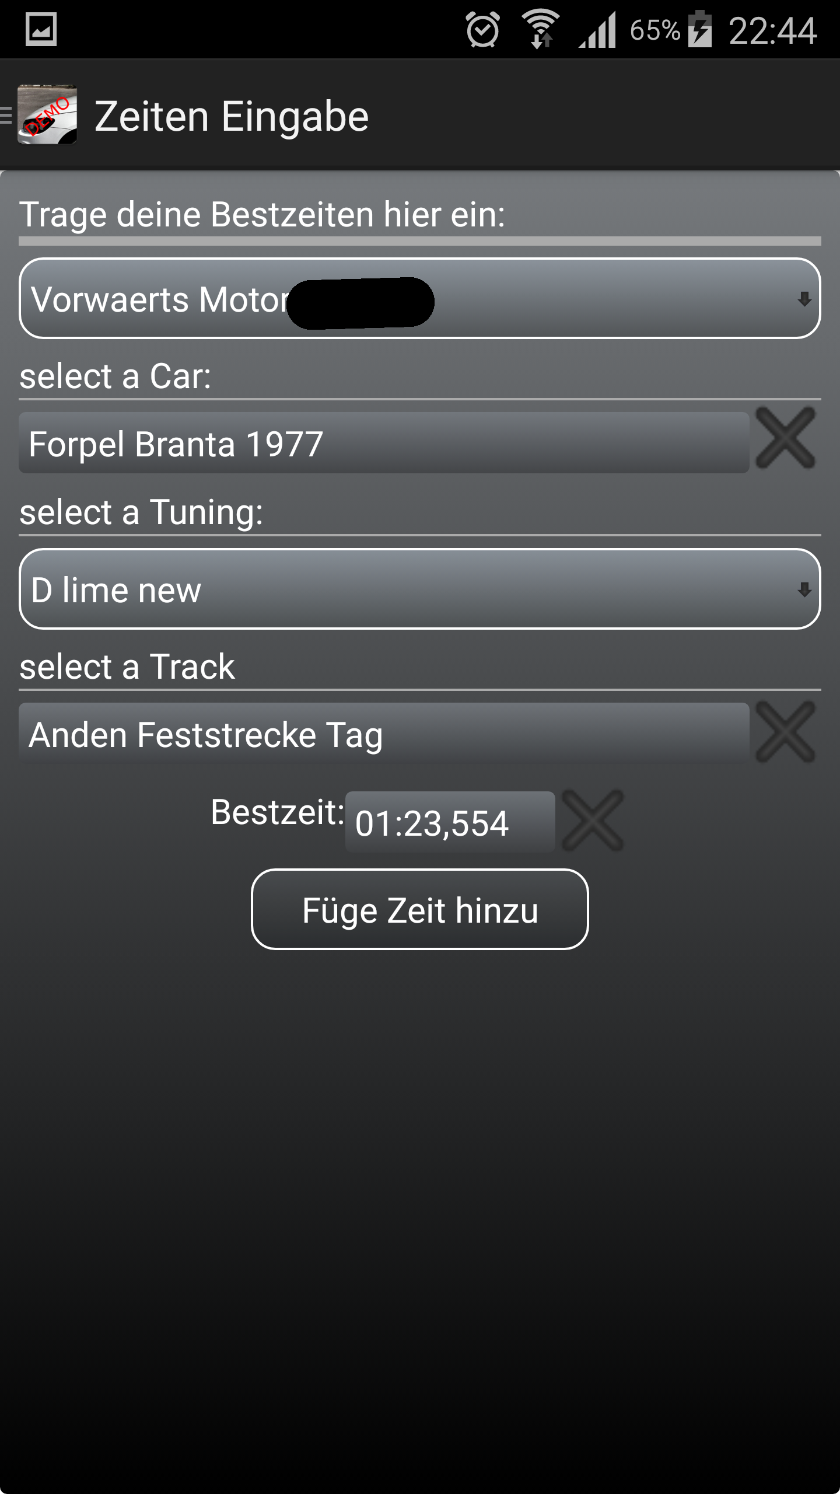Tap the battery charging icon
Image resolution: width=840 pixels, height=1494 pixels.
(x=700, y=30)
